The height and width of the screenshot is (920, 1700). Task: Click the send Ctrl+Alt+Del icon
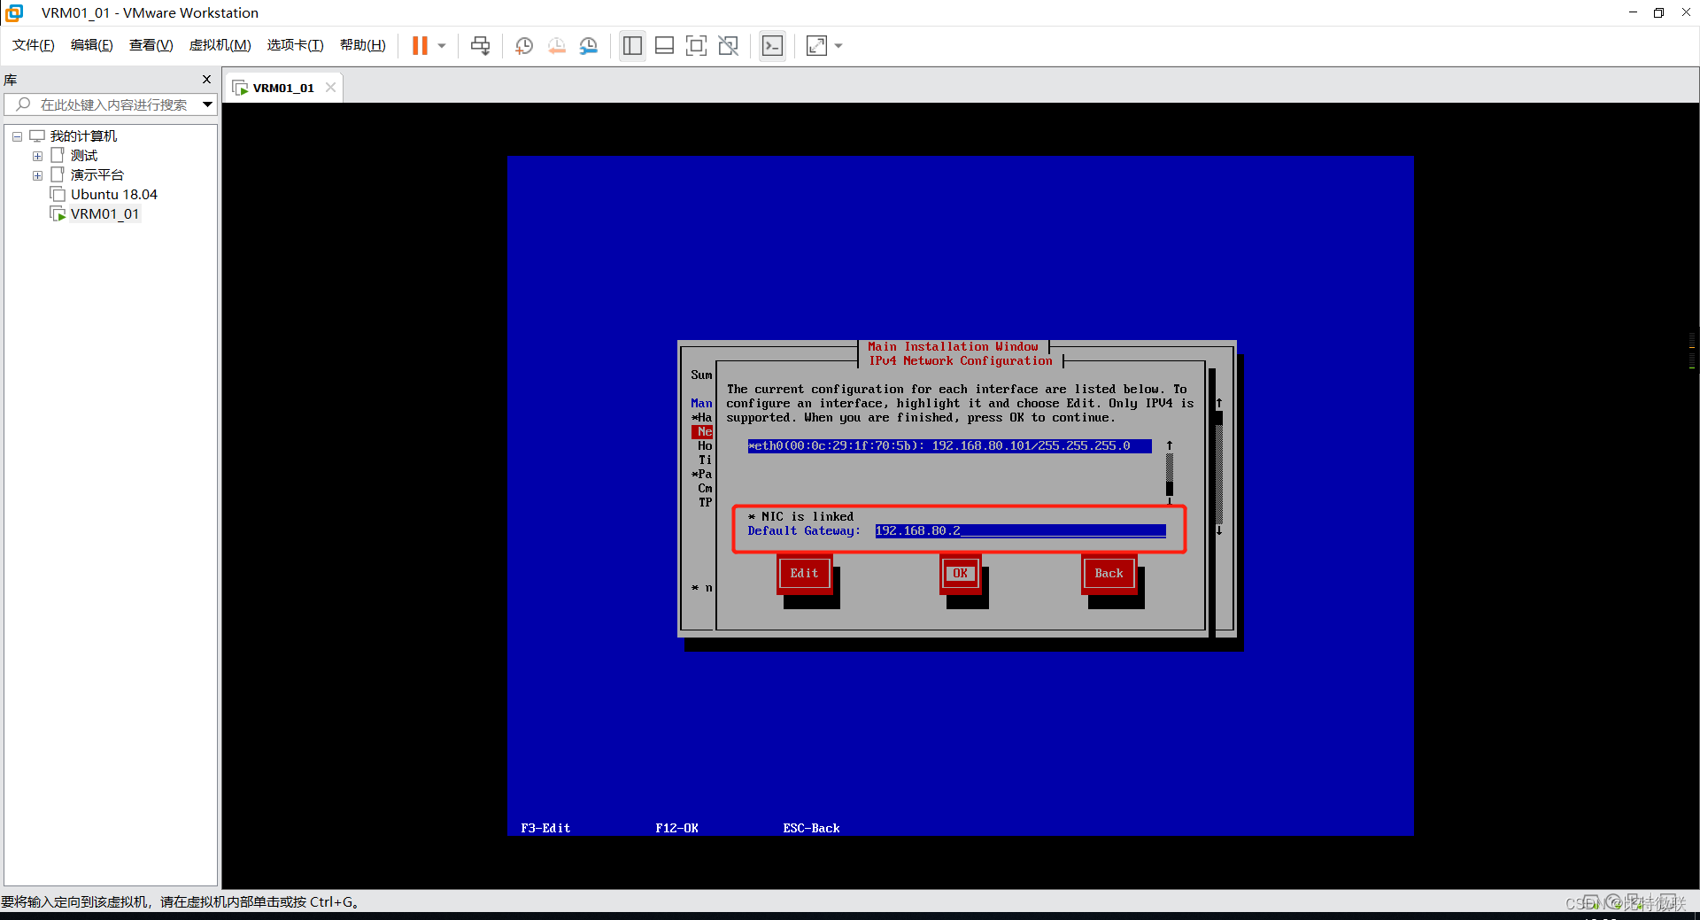pyautogui.click(x=480, y=46)
